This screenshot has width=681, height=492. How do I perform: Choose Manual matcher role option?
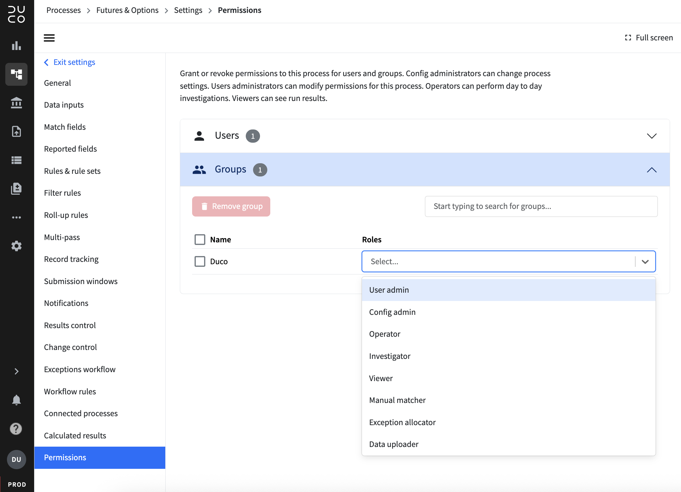508,400
